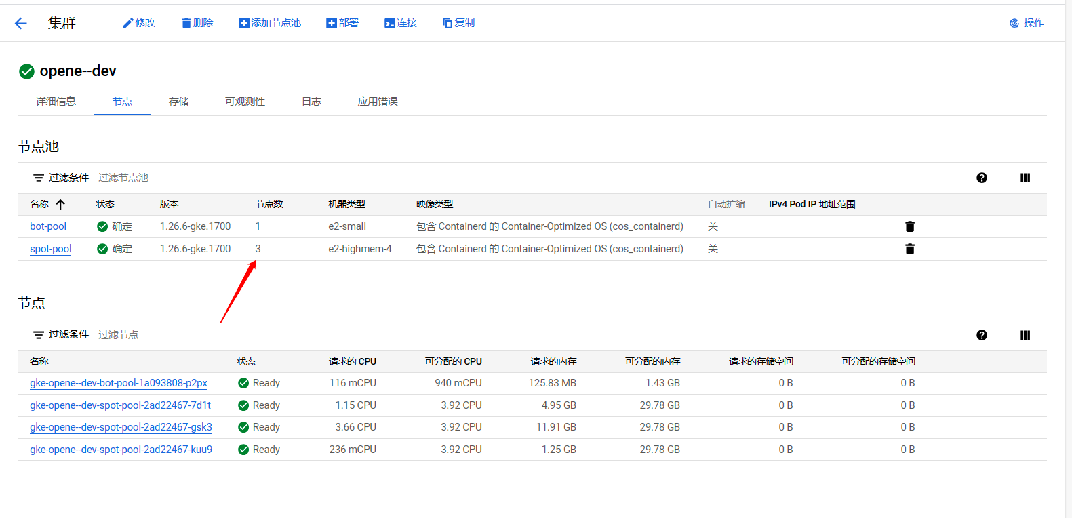This screenshot has height=518, width=1072.
Task: Open the 存储 tab
Action: (178, 102)
